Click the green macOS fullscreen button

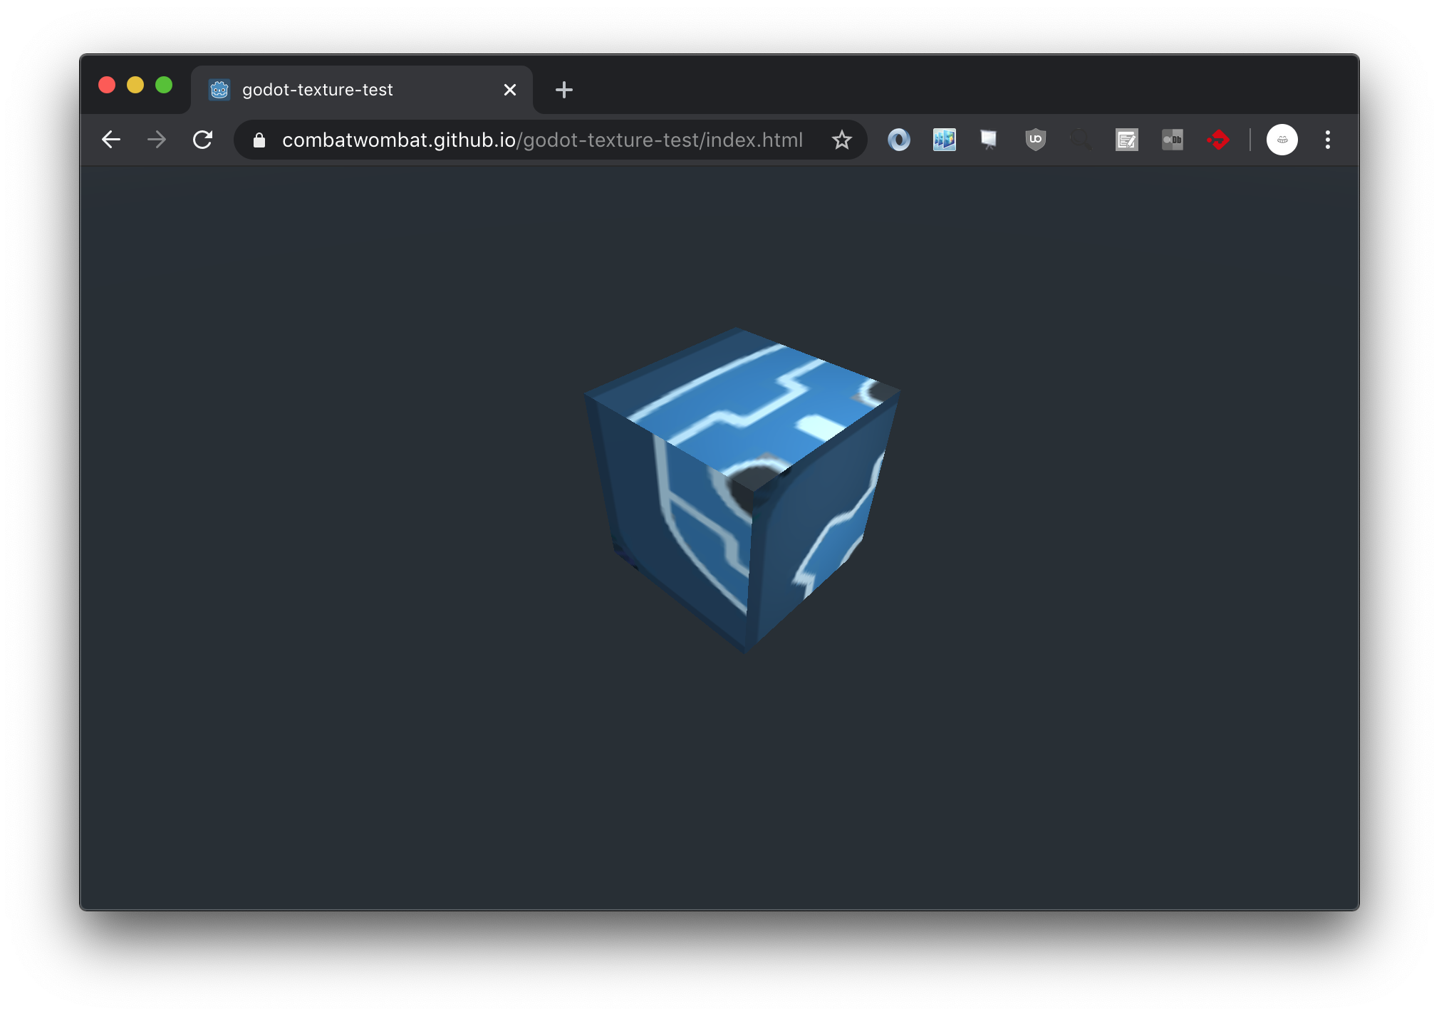[x=164, y=85]
